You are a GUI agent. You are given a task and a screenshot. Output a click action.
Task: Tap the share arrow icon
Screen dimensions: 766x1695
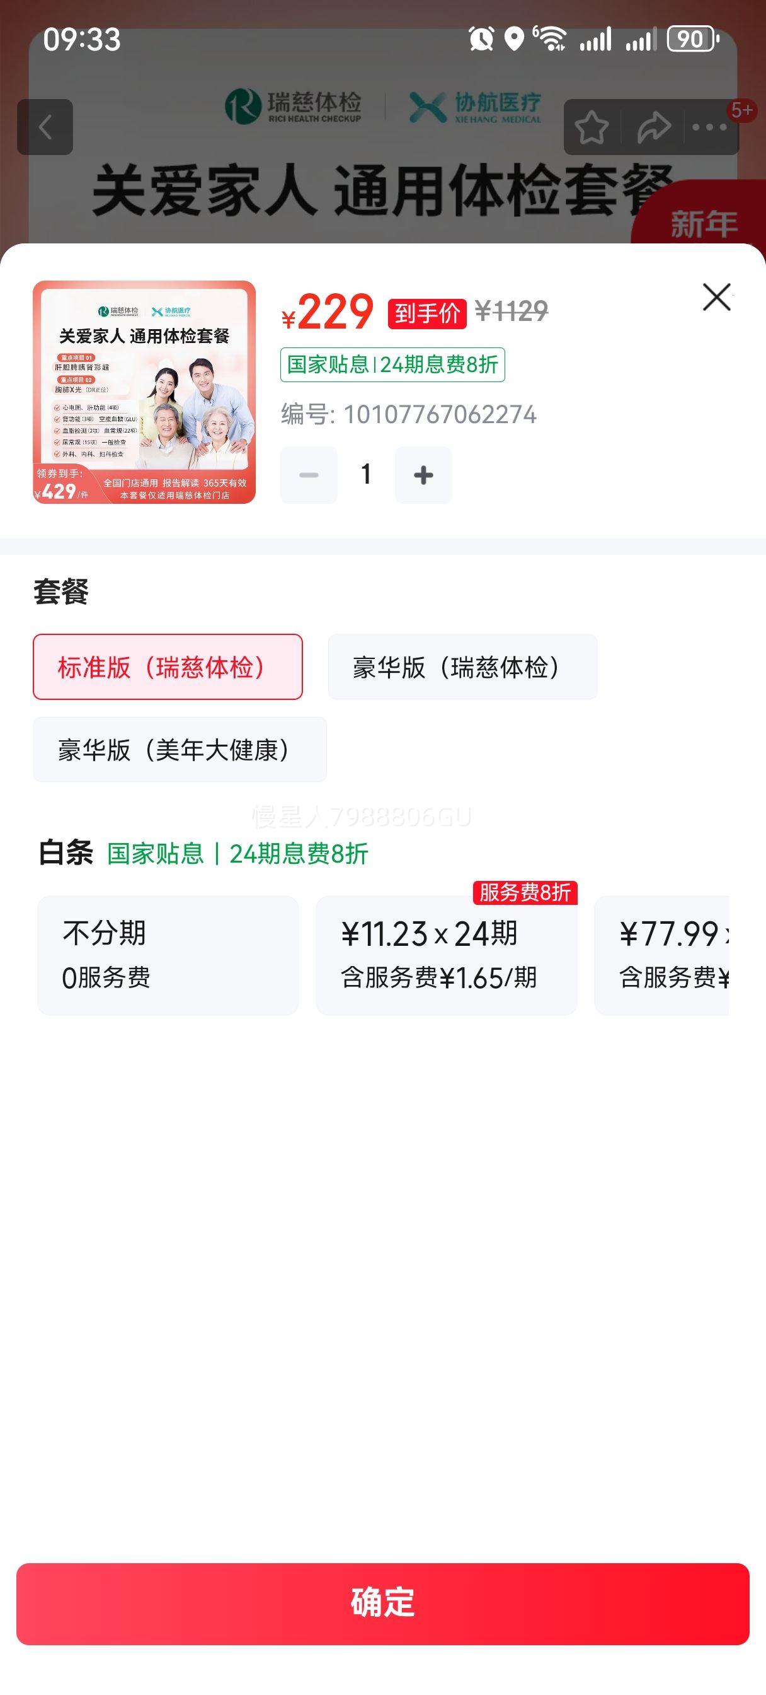click(x=653, y=127)
